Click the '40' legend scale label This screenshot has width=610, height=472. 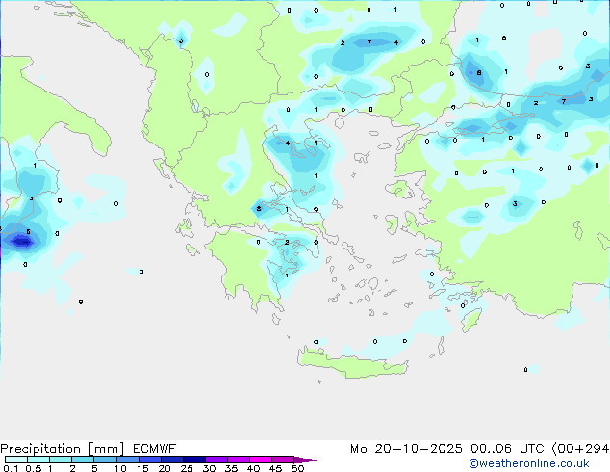253,468
